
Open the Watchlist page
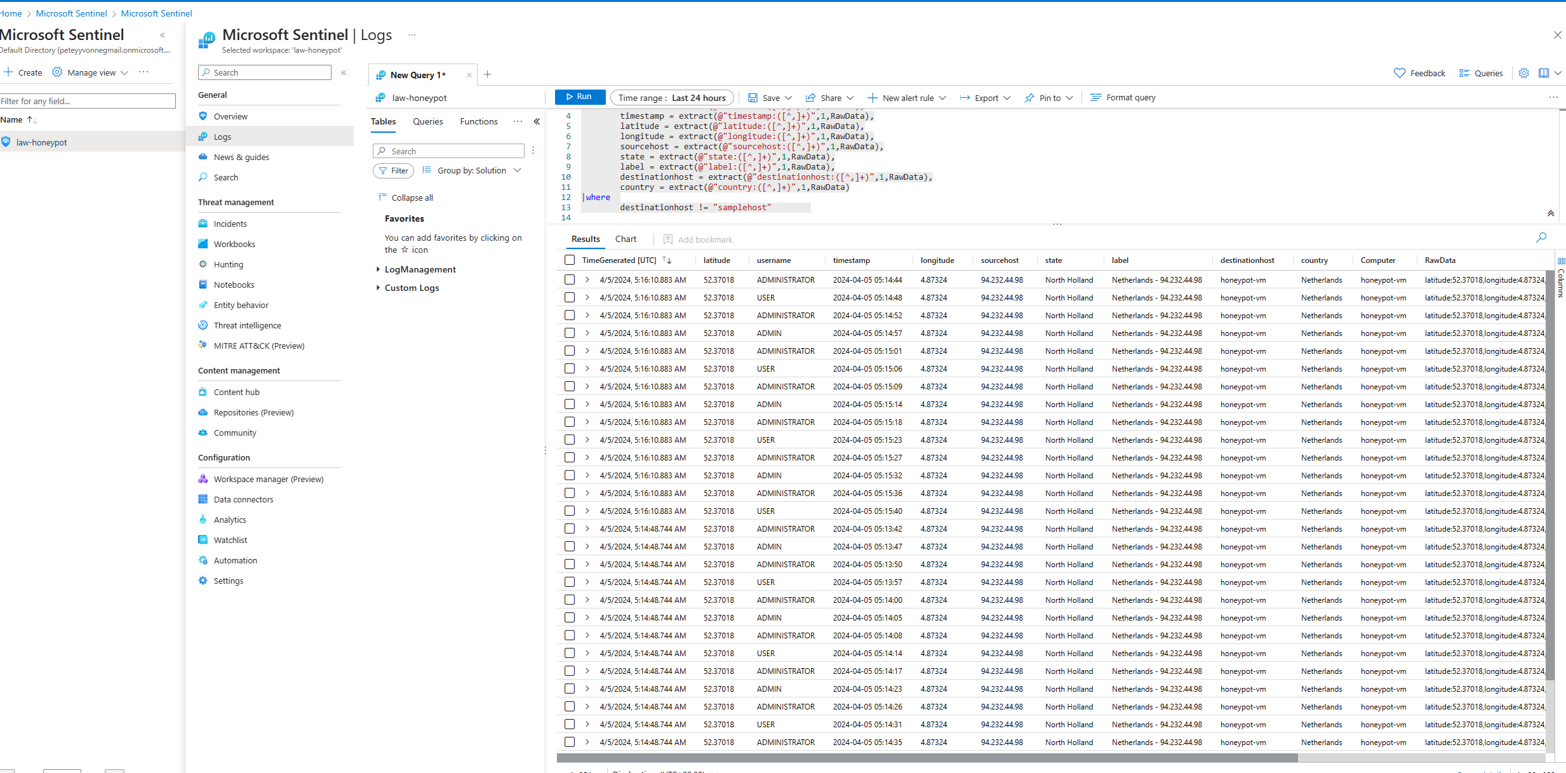[x=230, y=540]
